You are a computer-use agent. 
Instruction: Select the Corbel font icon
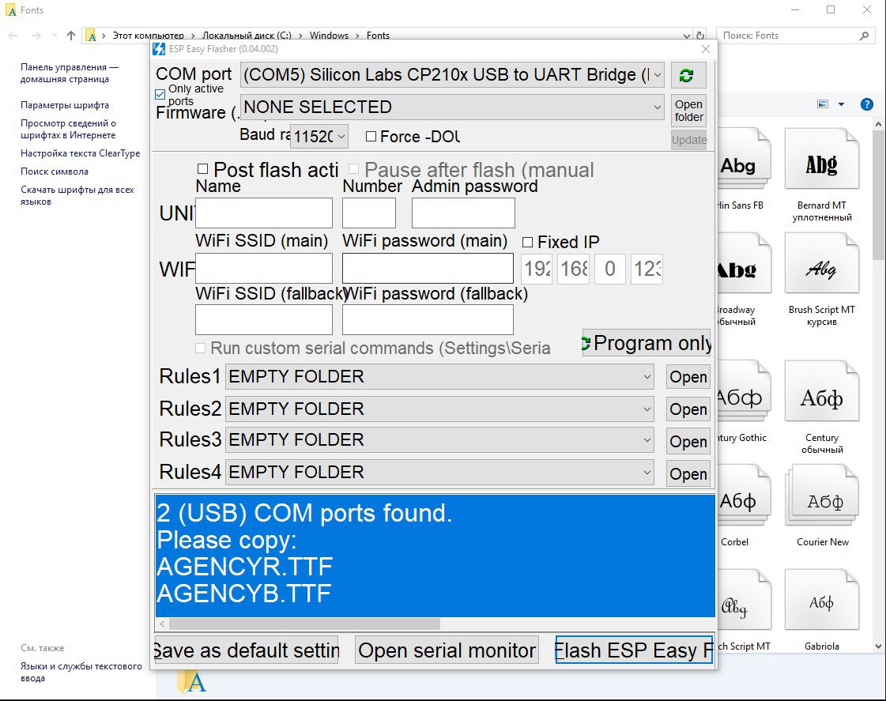point(744,496)
